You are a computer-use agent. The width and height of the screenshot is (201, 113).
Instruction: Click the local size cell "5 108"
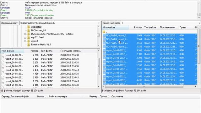click(x=35, y=62)
